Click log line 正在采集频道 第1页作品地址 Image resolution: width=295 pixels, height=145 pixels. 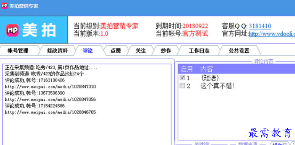[x=51, y=67]
